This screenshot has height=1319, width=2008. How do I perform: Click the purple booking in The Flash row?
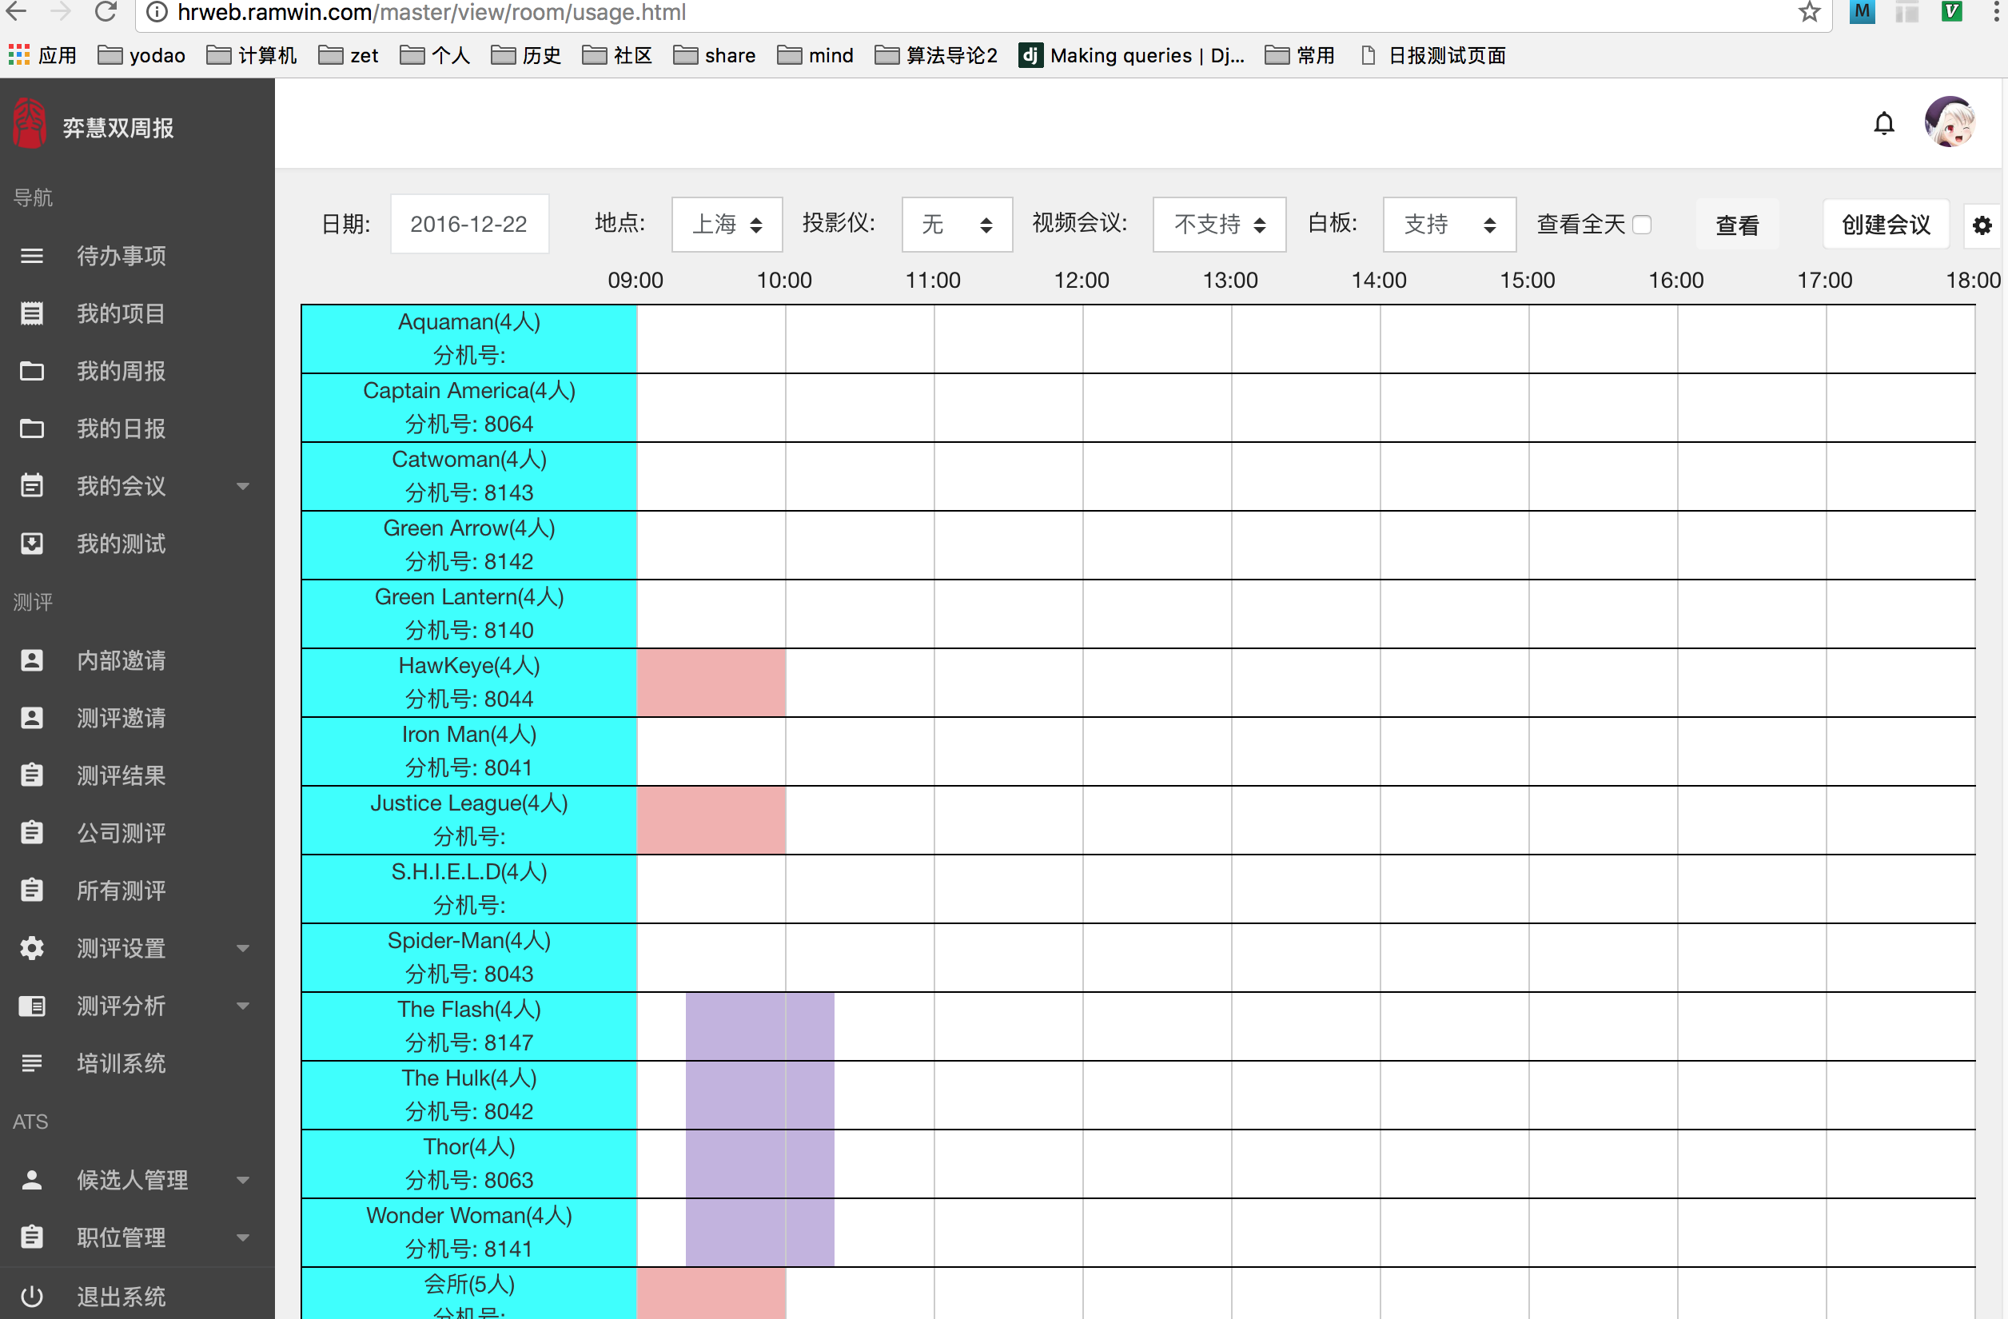point(759,1027)
